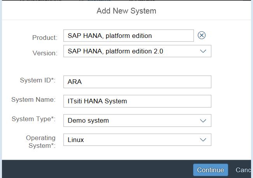253x178 pixels.
Task: Click the Continue button
Action: tap(211, 170)
